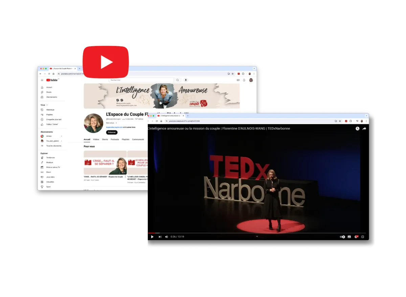
Task: Exit fullscreen in the video player
Action: [363, 237]
